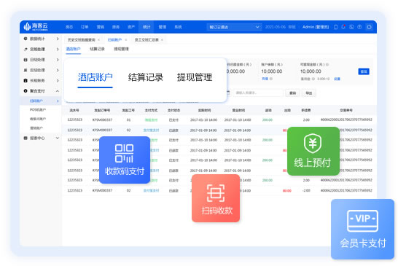Click the 收款码支付 QR code tile
This screenshot has width=398, height=266.
click(x=125, y=160)
